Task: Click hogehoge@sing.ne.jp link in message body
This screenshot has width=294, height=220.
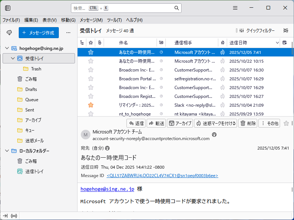Action: click(x=107, y=189)
